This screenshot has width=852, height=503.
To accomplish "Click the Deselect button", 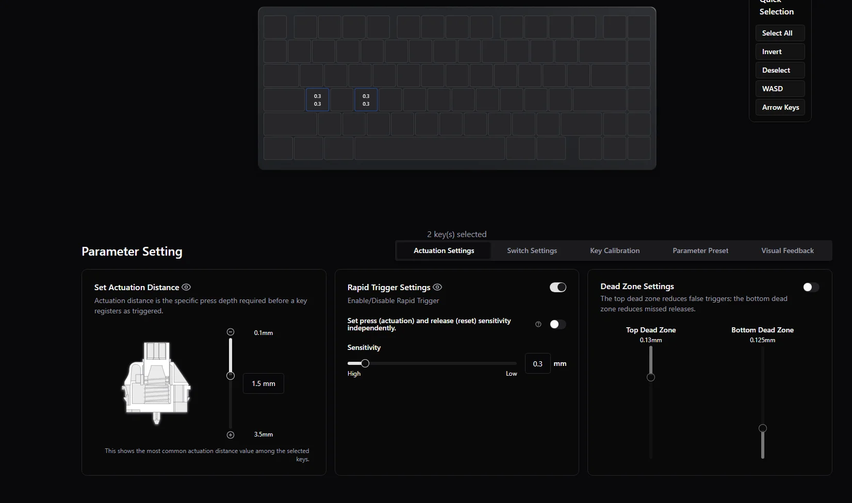I will coord(780,70).
